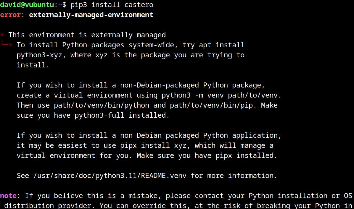The image size is (354, 209).
Task: Click the externally-managed-environment heading
Action: click(91, 15)
